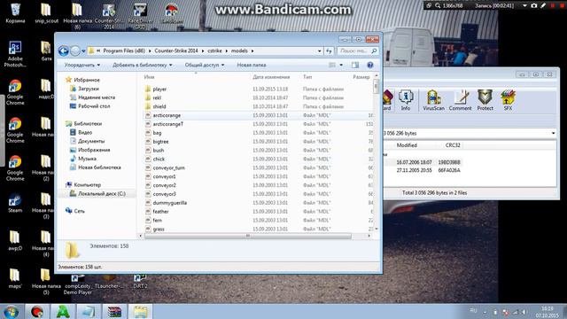Open WinRAR from the taskbar

(114, 312)
